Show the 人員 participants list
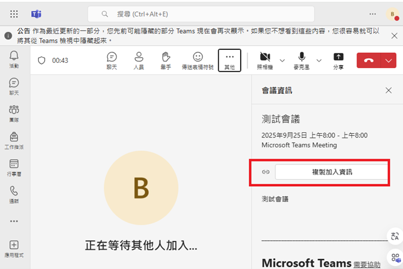Screen dimensions: 403x269 [139, 60]
